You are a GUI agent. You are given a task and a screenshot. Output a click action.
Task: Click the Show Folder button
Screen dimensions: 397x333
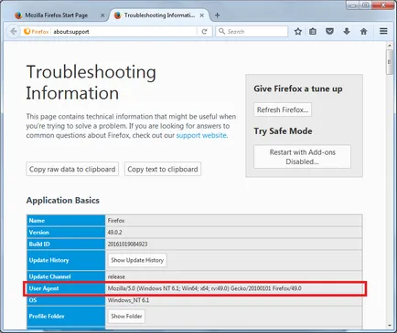[126, 317]
